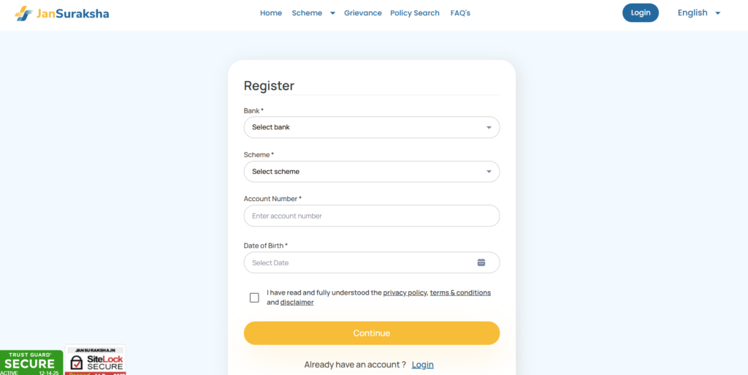Open the terms & conditions link

coord(460,292)
